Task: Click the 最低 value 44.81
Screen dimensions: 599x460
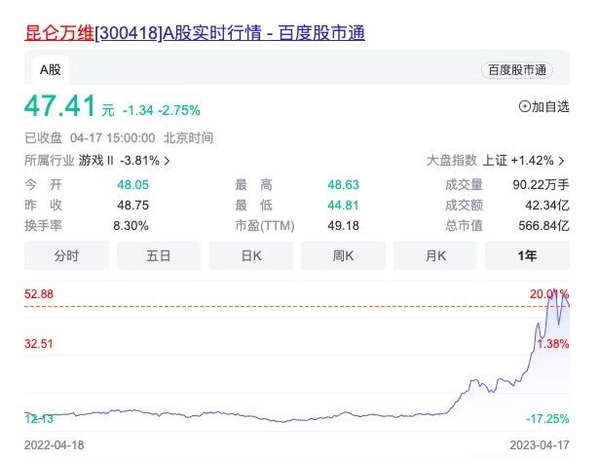Action: click(x=343, y=206)
